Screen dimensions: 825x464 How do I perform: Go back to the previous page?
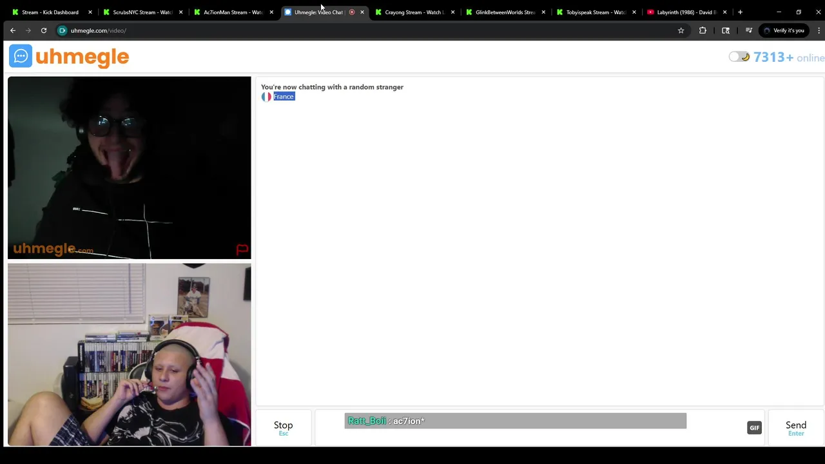(x=13, y=30)
